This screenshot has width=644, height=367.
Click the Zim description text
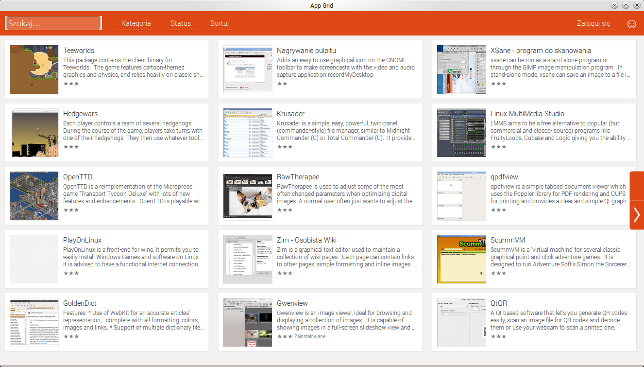347,257
